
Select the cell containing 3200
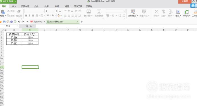pos(30,38)
